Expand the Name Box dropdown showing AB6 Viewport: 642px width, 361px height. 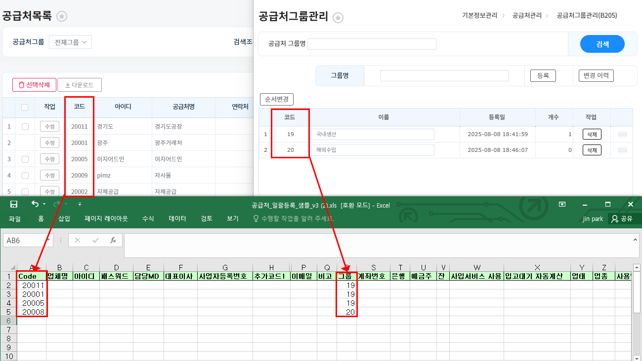point(48,240)
